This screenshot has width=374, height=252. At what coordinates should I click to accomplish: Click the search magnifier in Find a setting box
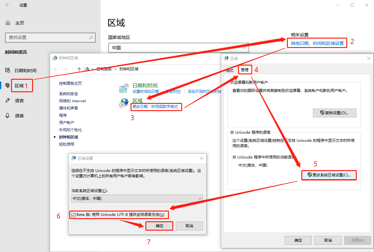coord(91,37)
